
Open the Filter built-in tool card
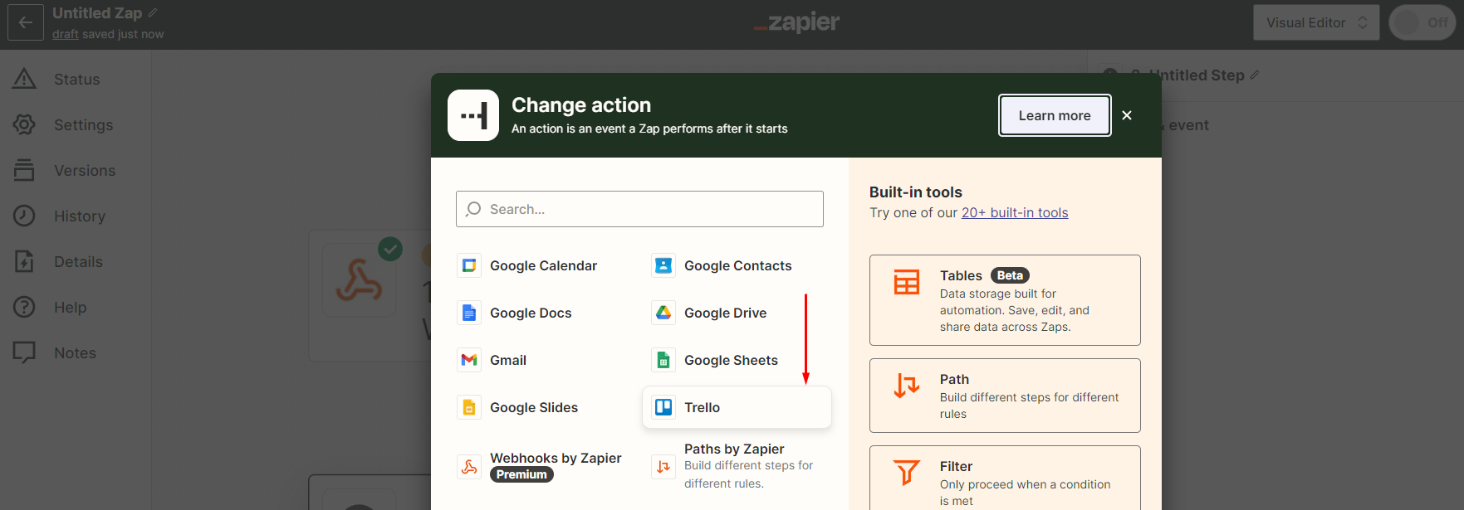[1005, 478]
